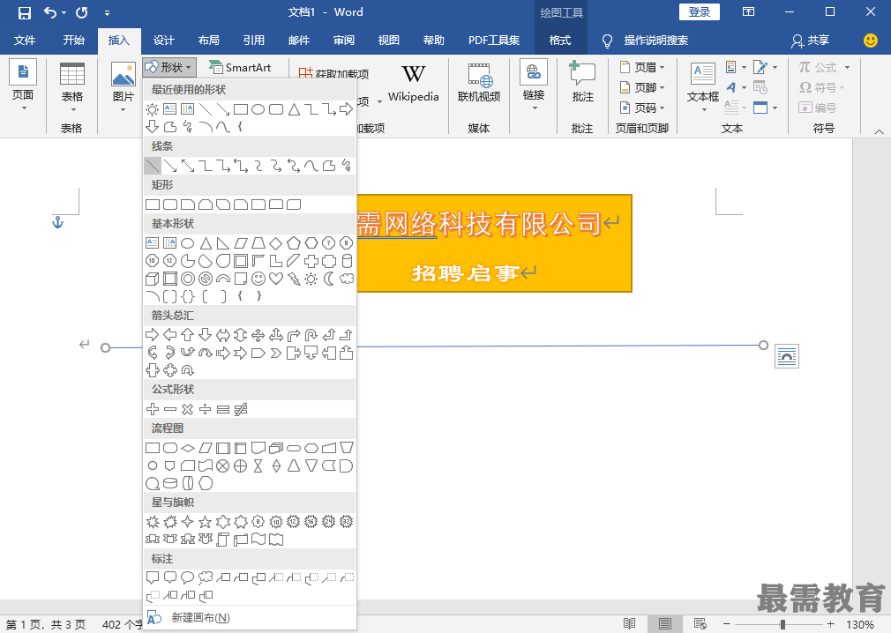Pick the not-equal equation shape

click(240, 409)
